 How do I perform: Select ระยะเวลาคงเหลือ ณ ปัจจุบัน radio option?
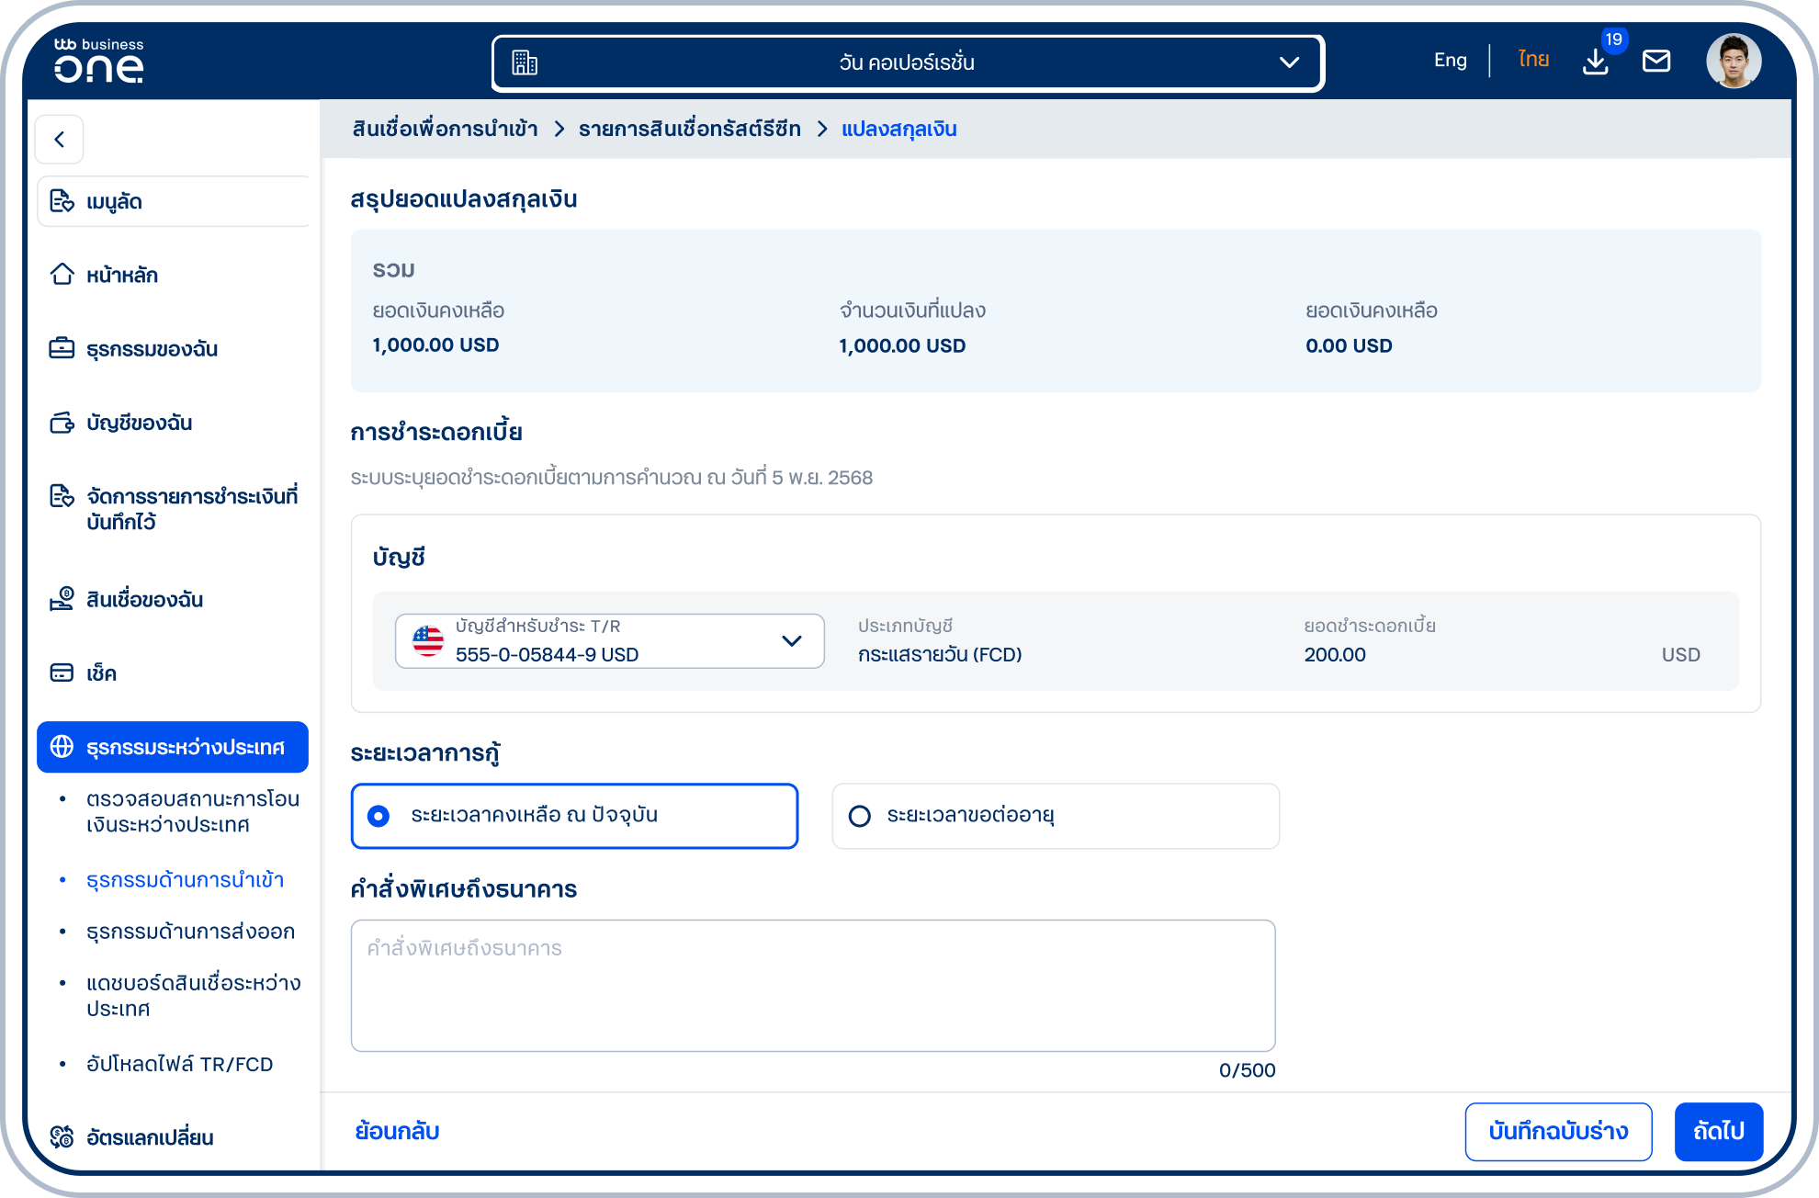pyautogui.click(x=574, y=816)
